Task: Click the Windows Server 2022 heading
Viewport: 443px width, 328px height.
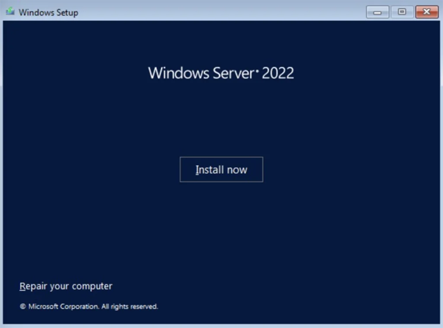Action: pos(221,73)
